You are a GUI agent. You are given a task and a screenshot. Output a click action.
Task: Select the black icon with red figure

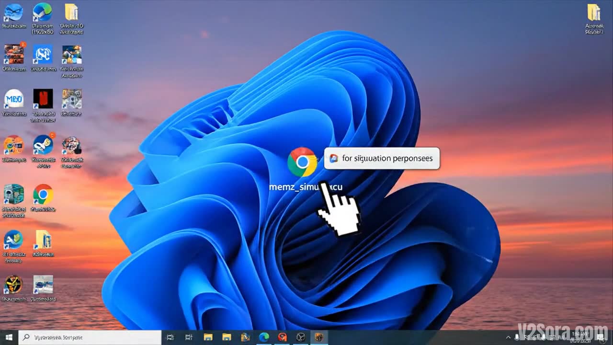43,99
